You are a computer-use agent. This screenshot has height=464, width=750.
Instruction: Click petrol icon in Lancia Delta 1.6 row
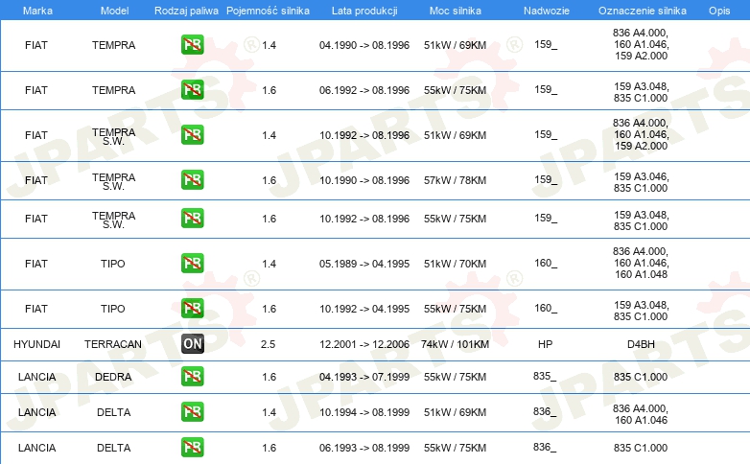(x=193, y=448)
